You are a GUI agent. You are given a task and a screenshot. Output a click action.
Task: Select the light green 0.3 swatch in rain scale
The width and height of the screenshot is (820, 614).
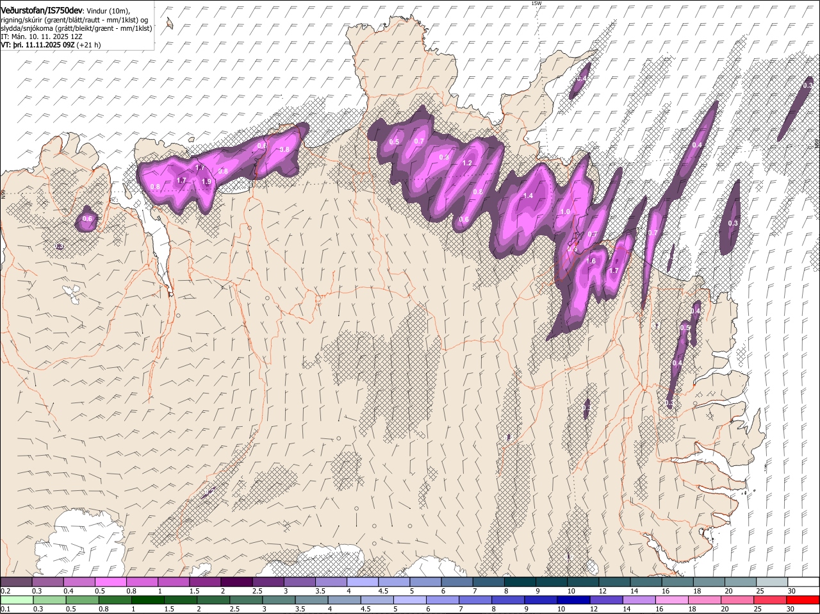pos(49,601)
